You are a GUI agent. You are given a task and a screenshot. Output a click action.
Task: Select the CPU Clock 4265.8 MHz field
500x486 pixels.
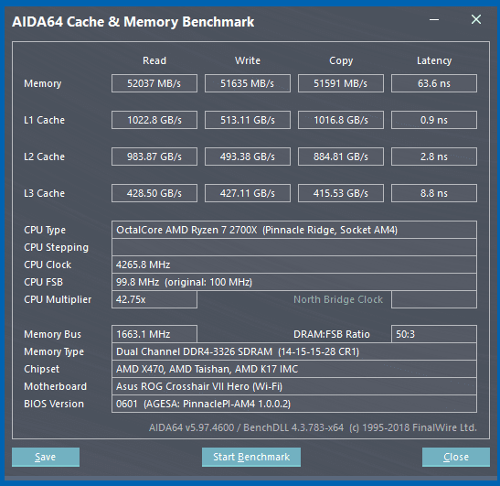(x=294, y=265)
